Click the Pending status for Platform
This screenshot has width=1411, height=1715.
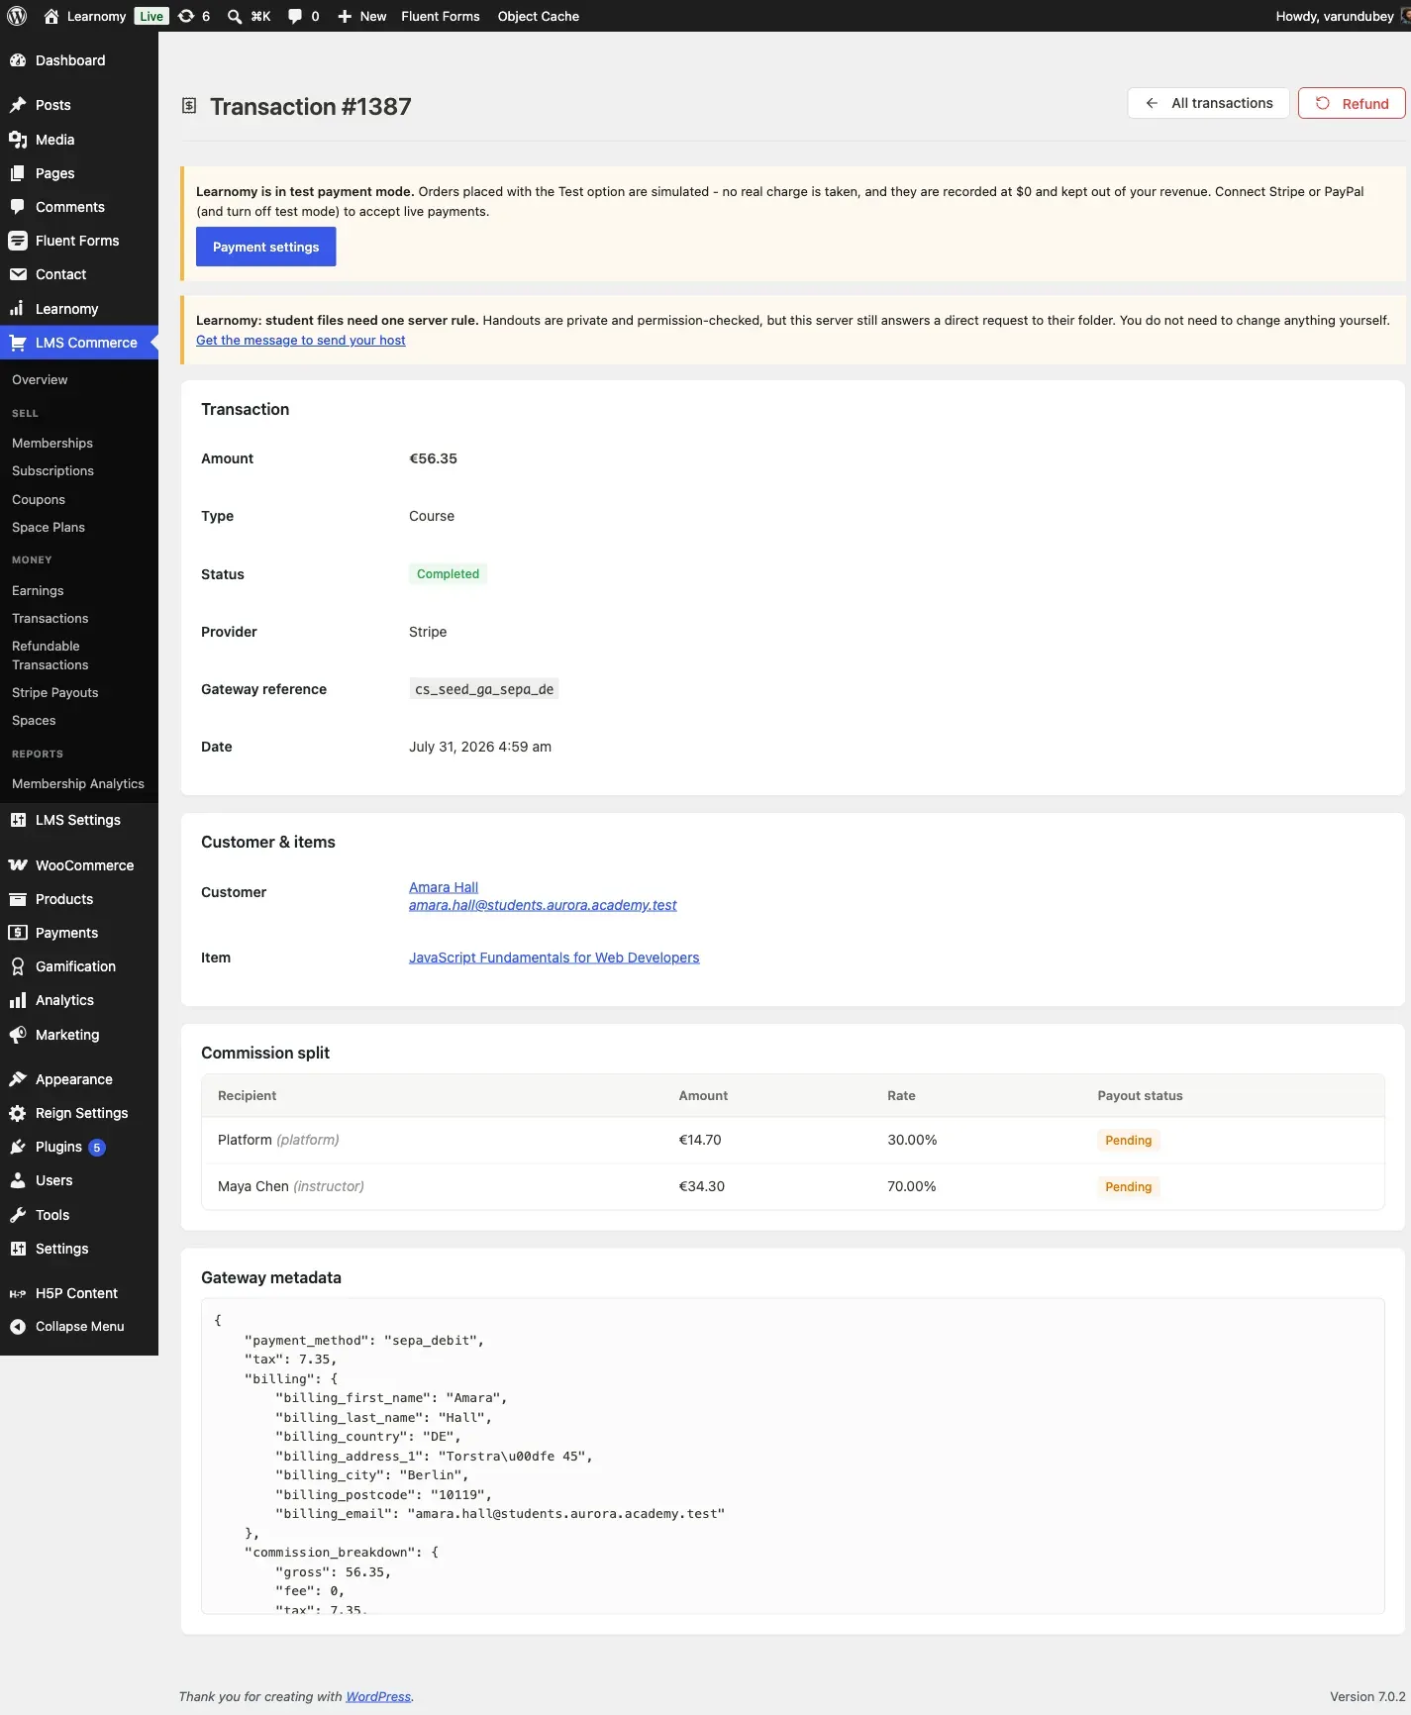(1128, 1141)
